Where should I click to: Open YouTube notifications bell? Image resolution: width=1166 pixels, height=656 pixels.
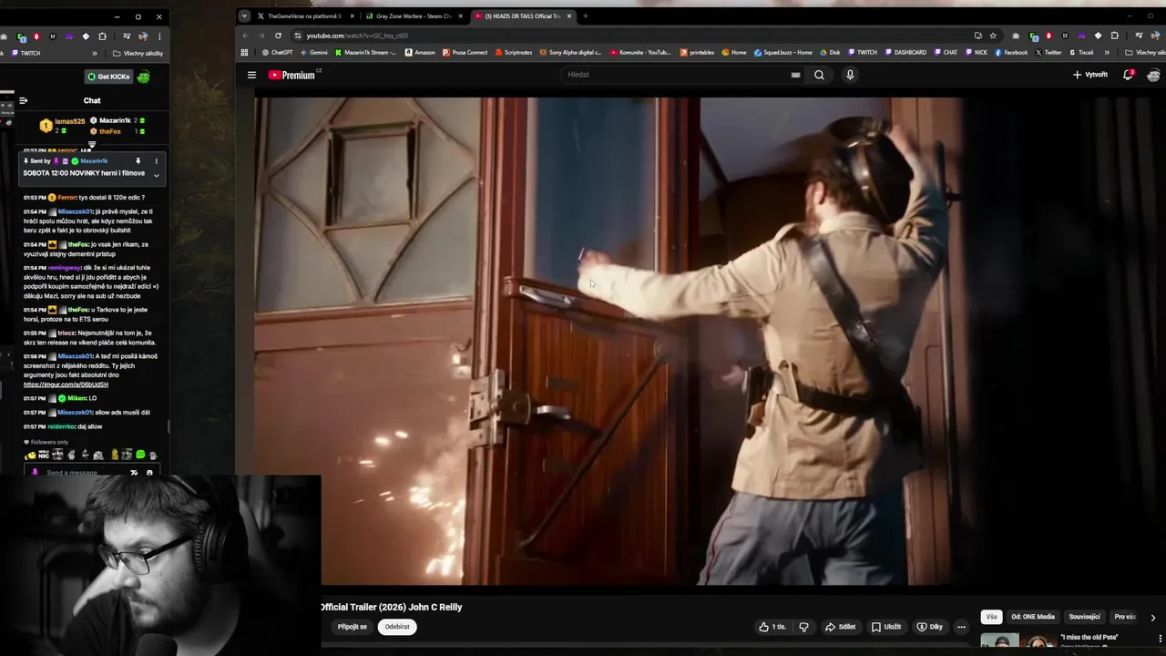click(1128, 75)
